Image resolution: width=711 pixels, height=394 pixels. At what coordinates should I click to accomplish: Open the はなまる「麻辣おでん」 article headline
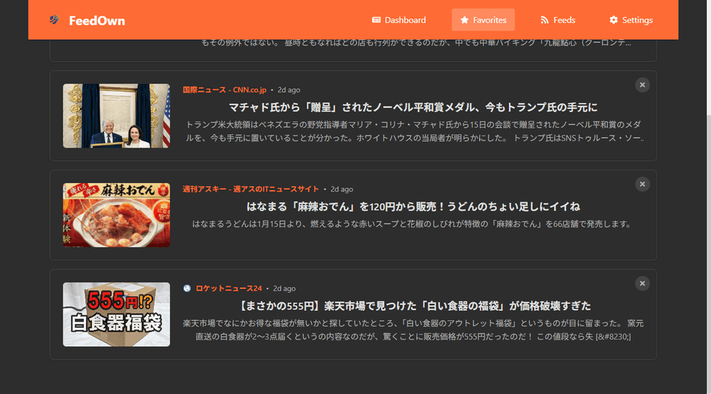(x=413, y=207)
